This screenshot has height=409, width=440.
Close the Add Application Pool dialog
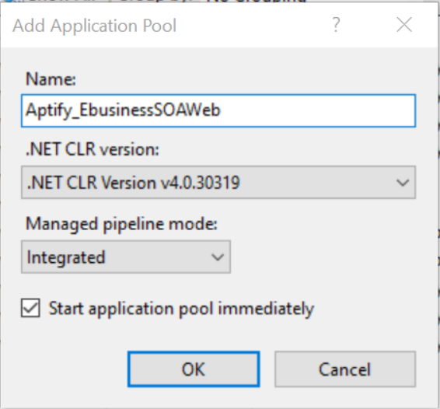tap(404, 25)
